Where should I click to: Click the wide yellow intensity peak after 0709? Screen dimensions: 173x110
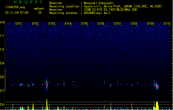(157, 106)
